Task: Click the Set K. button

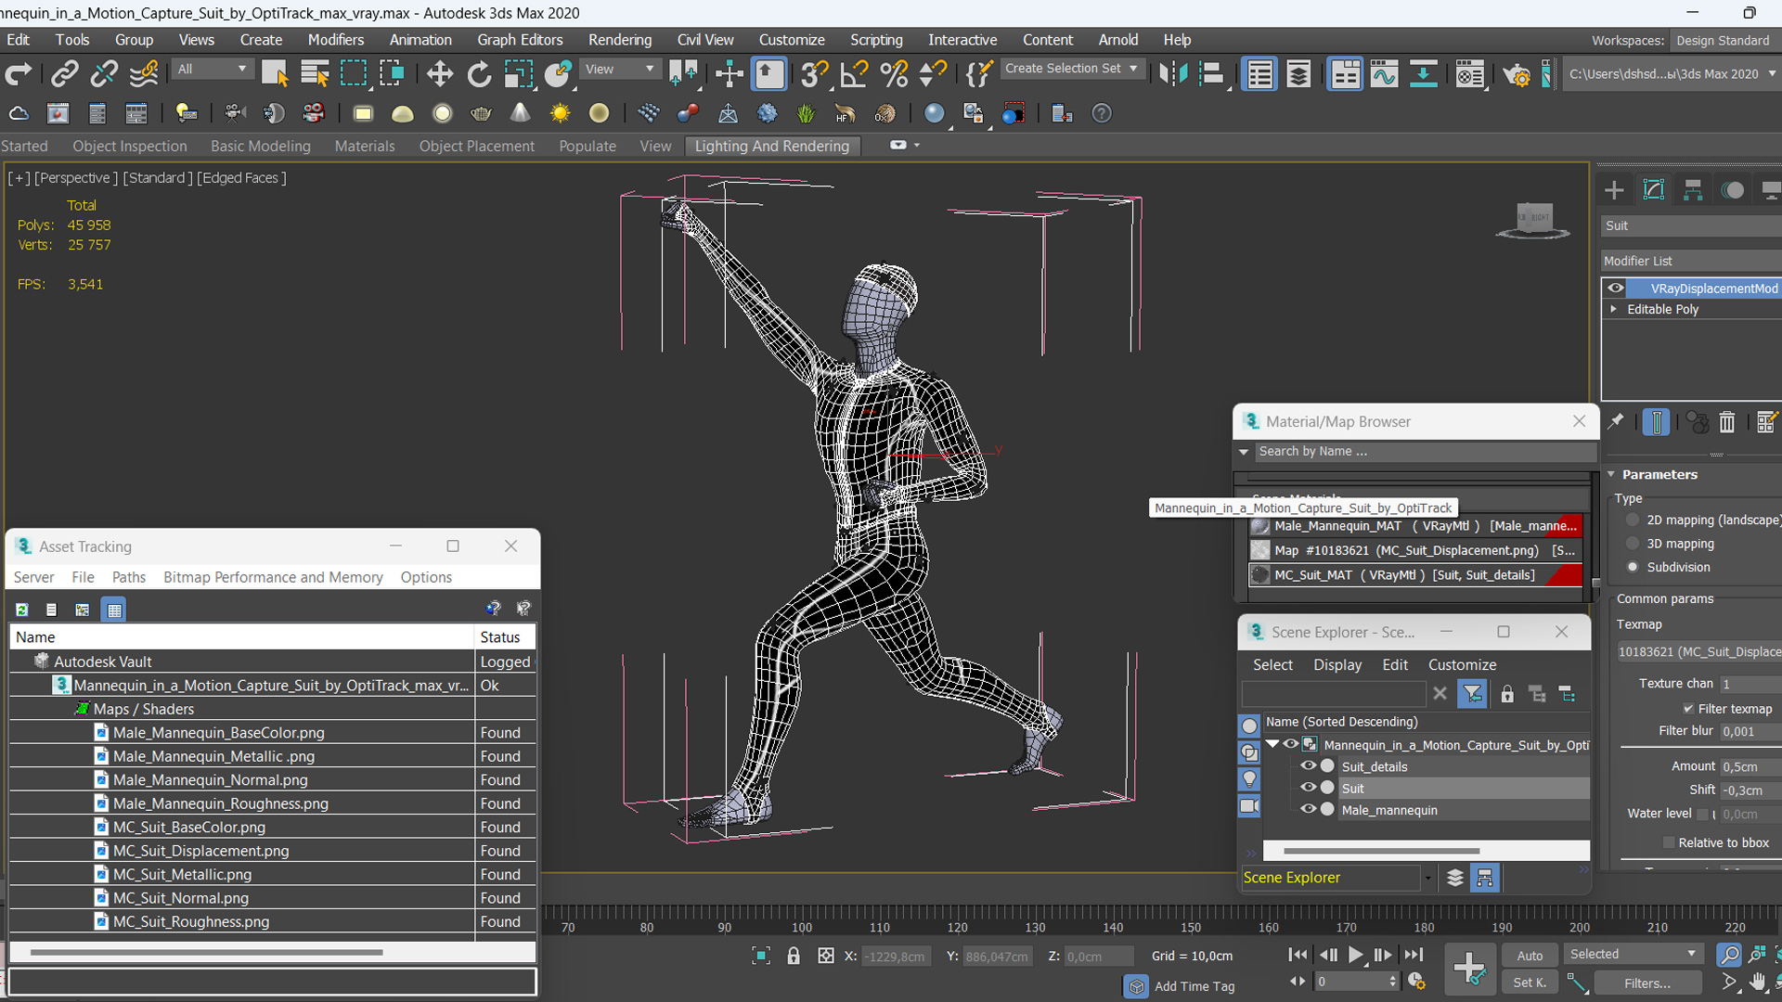Action: tap(1530, 983)
